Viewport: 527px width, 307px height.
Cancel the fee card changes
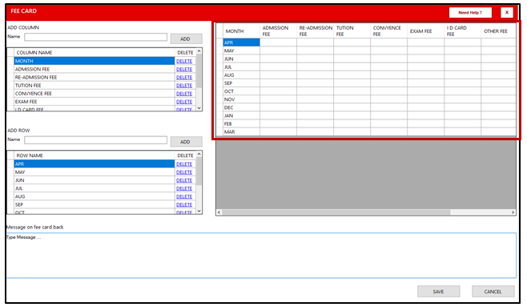click(x=493, y=292)
